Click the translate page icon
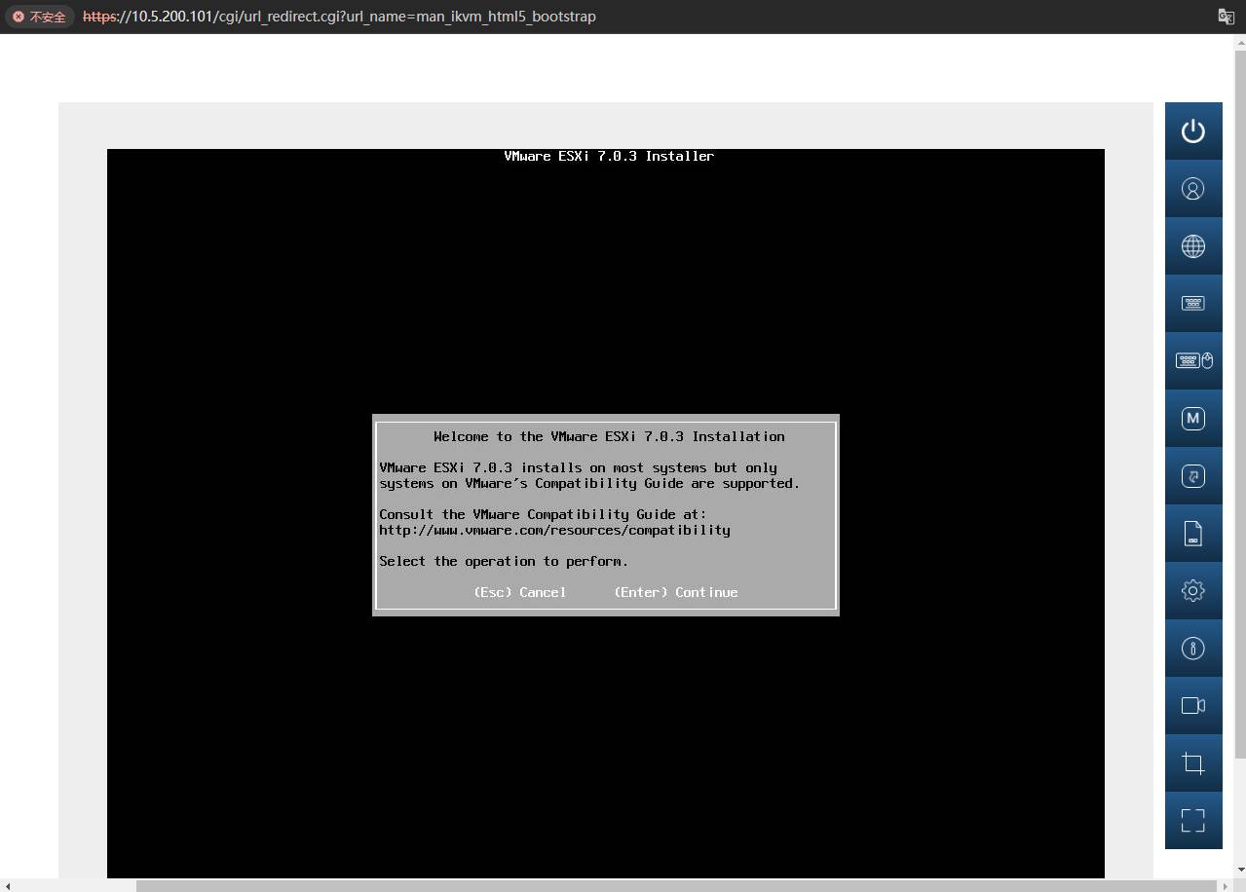Screen dimensions: 1246x892 click(1227, 17)
